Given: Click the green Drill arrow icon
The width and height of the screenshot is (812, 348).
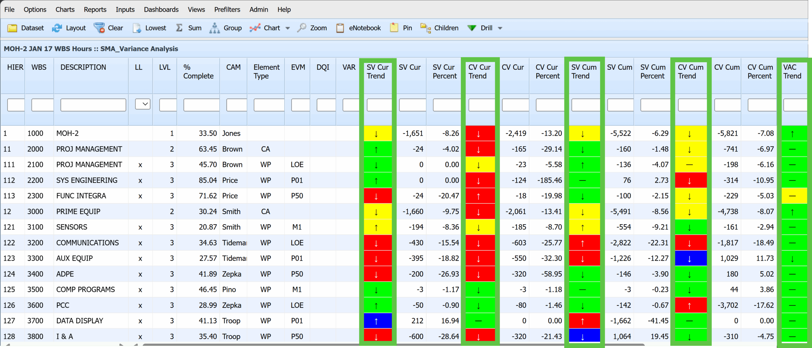Looking at the screenshot, I should click(x=472, y=28).
